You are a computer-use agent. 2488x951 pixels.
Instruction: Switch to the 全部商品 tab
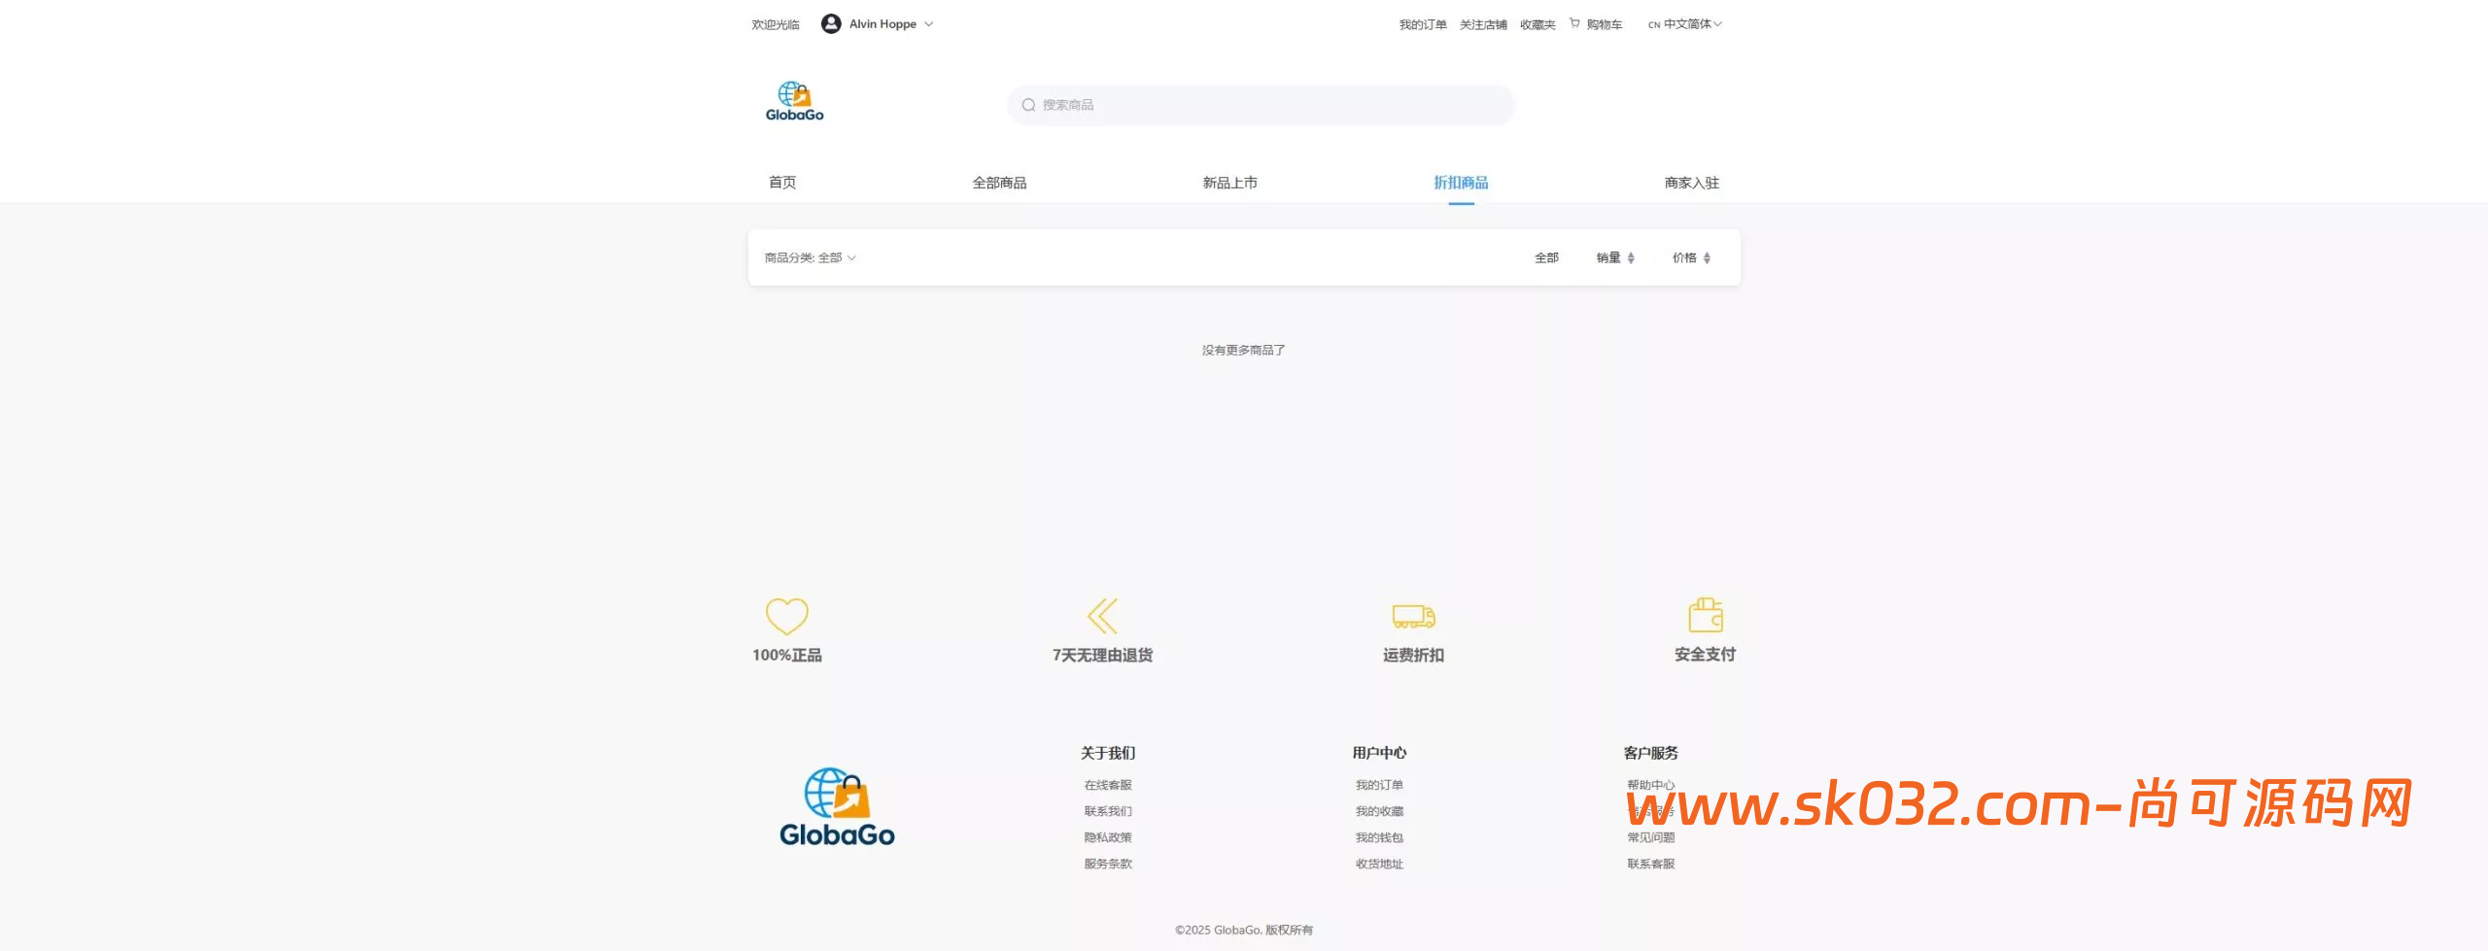(x=1000, y=182)
